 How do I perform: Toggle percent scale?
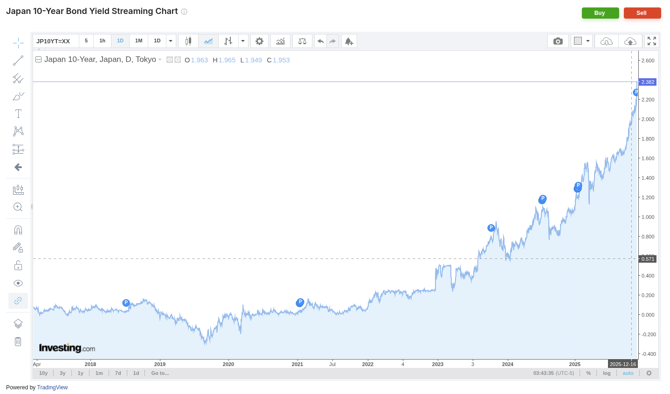(x=588, y=373)
